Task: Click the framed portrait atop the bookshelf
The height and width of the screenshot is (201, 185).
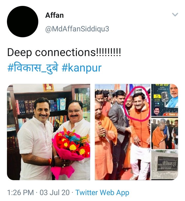Action: point(48,88)
